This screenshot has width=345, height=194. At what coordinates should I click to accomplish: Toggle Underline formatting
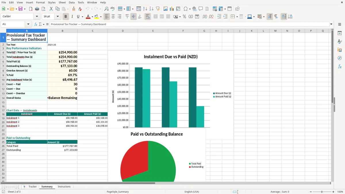(78, 17)
